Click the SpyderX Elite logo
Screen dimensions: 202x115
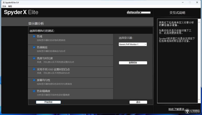point(21,12)
